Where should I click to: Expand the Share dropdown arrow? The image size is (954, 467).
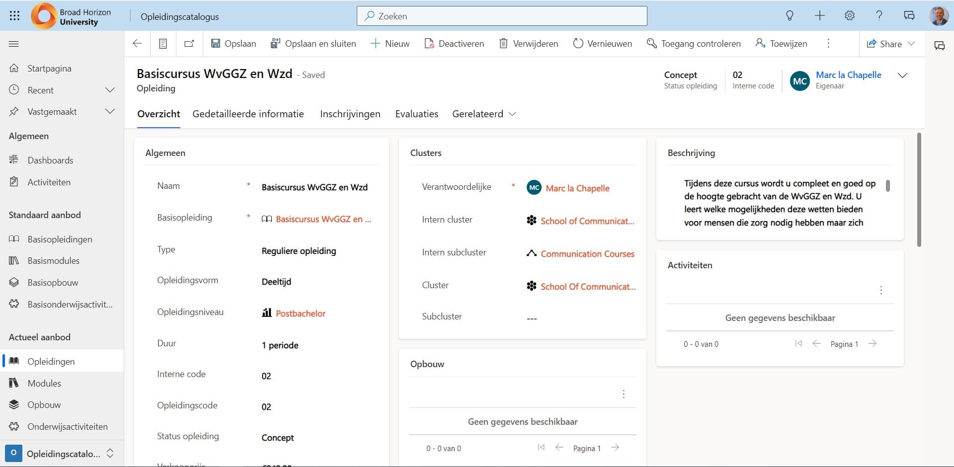[x=911, y=44]
